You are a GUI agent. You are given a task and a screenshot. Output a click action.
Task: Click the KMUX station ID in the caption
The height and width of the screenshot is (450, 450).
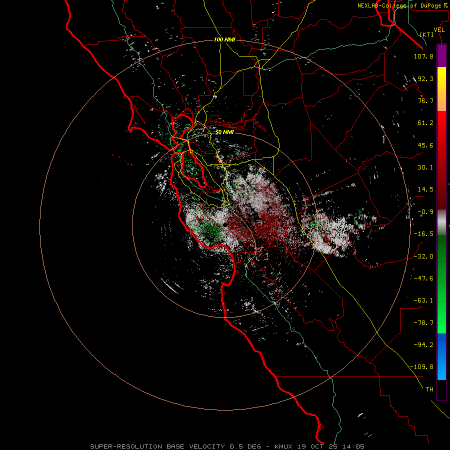pos(284,446)
